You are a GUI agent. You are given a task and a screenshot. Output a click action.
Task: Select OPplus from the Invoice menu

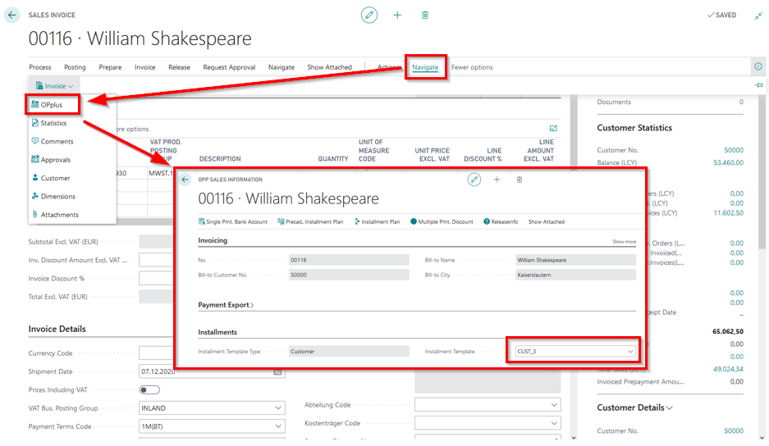52,105
